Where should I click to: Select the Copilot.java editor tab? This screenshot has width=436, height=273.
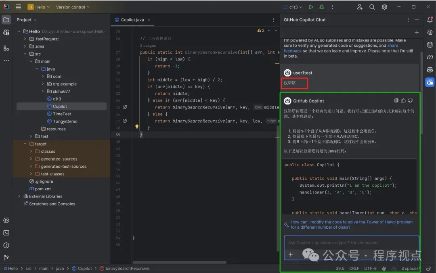tap(132, 20)
